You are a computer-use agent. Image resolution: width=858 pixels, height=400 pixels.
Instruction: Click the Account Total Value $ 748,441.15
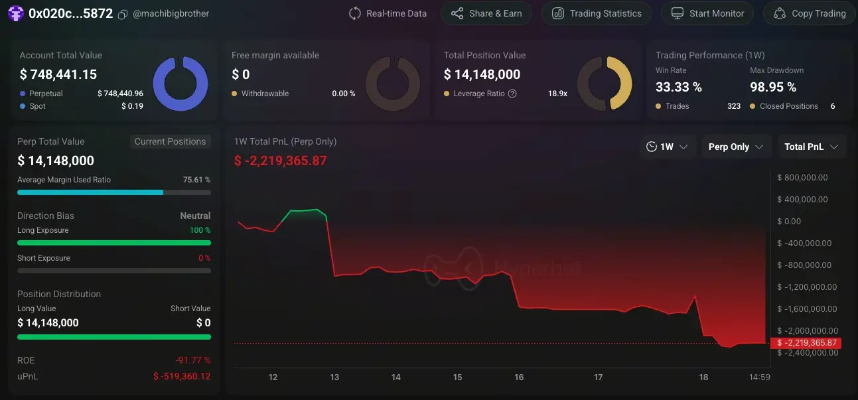point(58,74)
